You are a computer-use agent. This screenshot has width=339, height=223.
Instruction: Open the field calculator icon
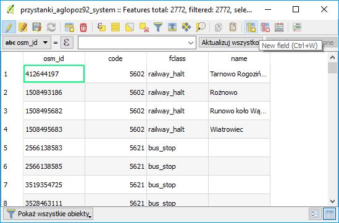(279, 27)
